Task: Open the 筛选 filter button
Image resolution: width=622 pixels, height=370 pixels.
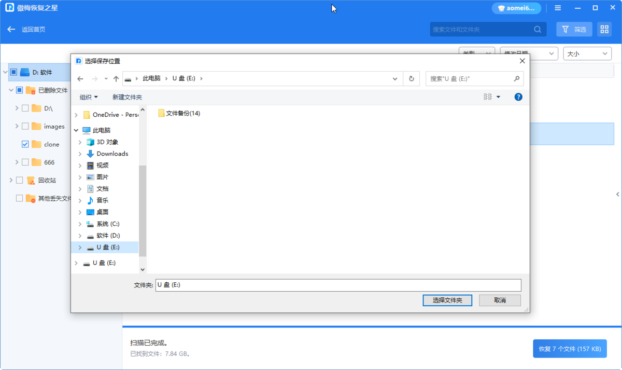Action: coord(574,30)
